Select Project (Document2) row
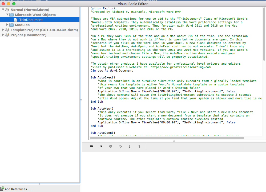Viewport: 266px width, 192px height. tap(40, 35)
